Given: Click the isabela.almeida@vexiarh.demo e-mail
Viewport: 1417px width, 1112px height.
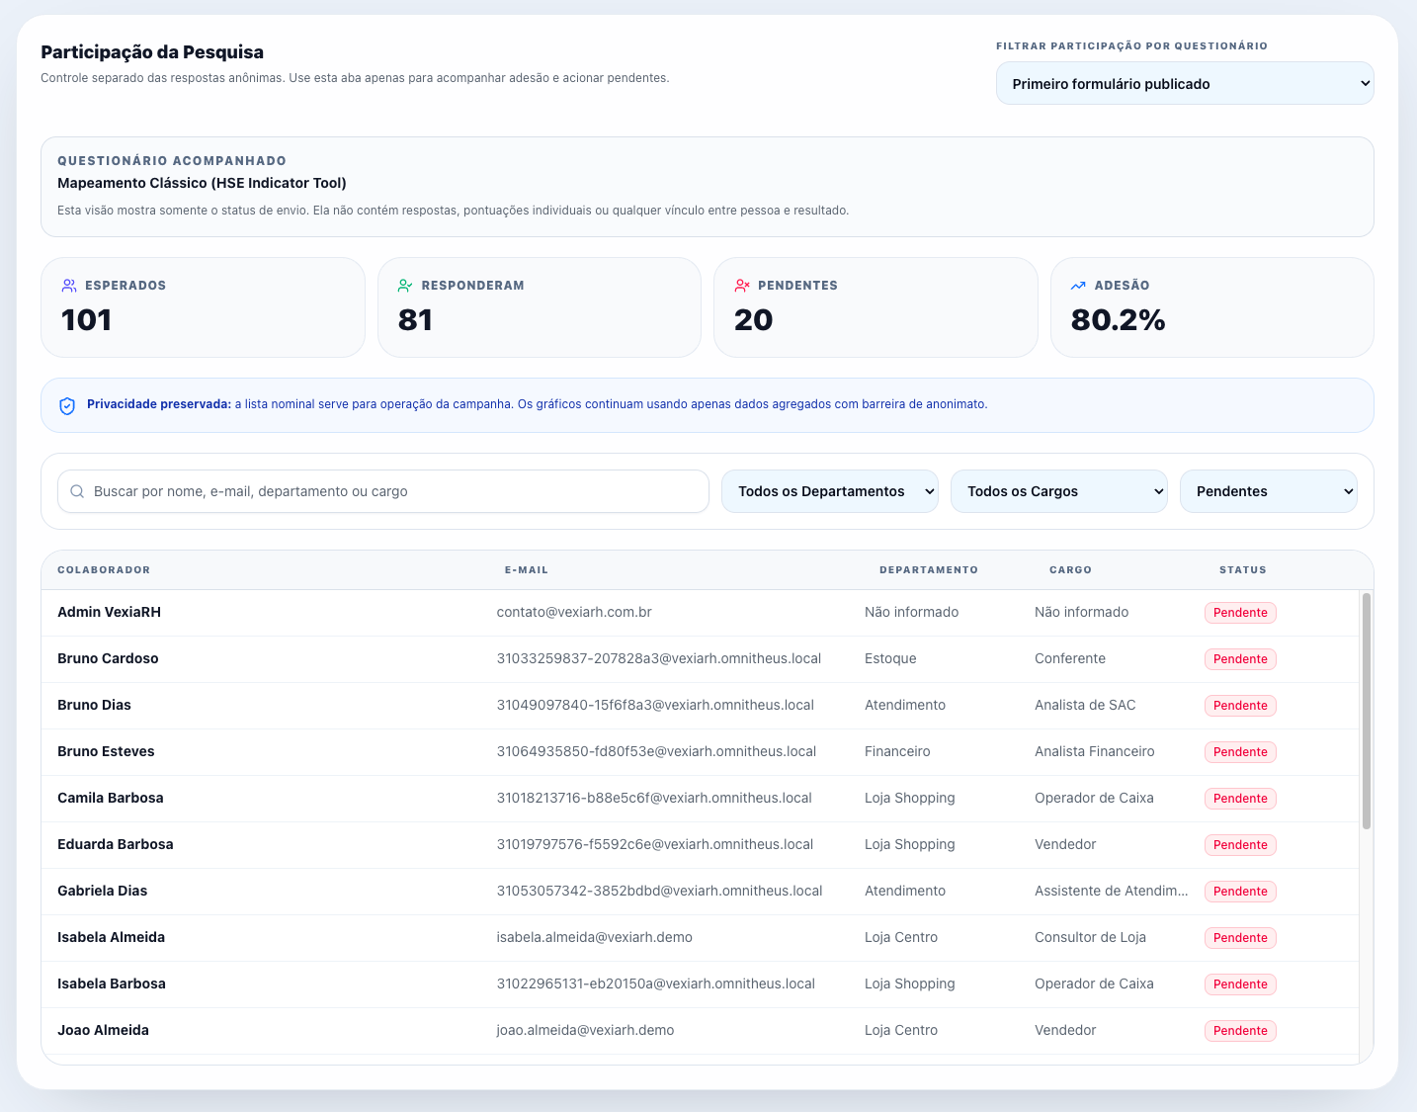Looking at the screenshot, I should coord(595,937).
